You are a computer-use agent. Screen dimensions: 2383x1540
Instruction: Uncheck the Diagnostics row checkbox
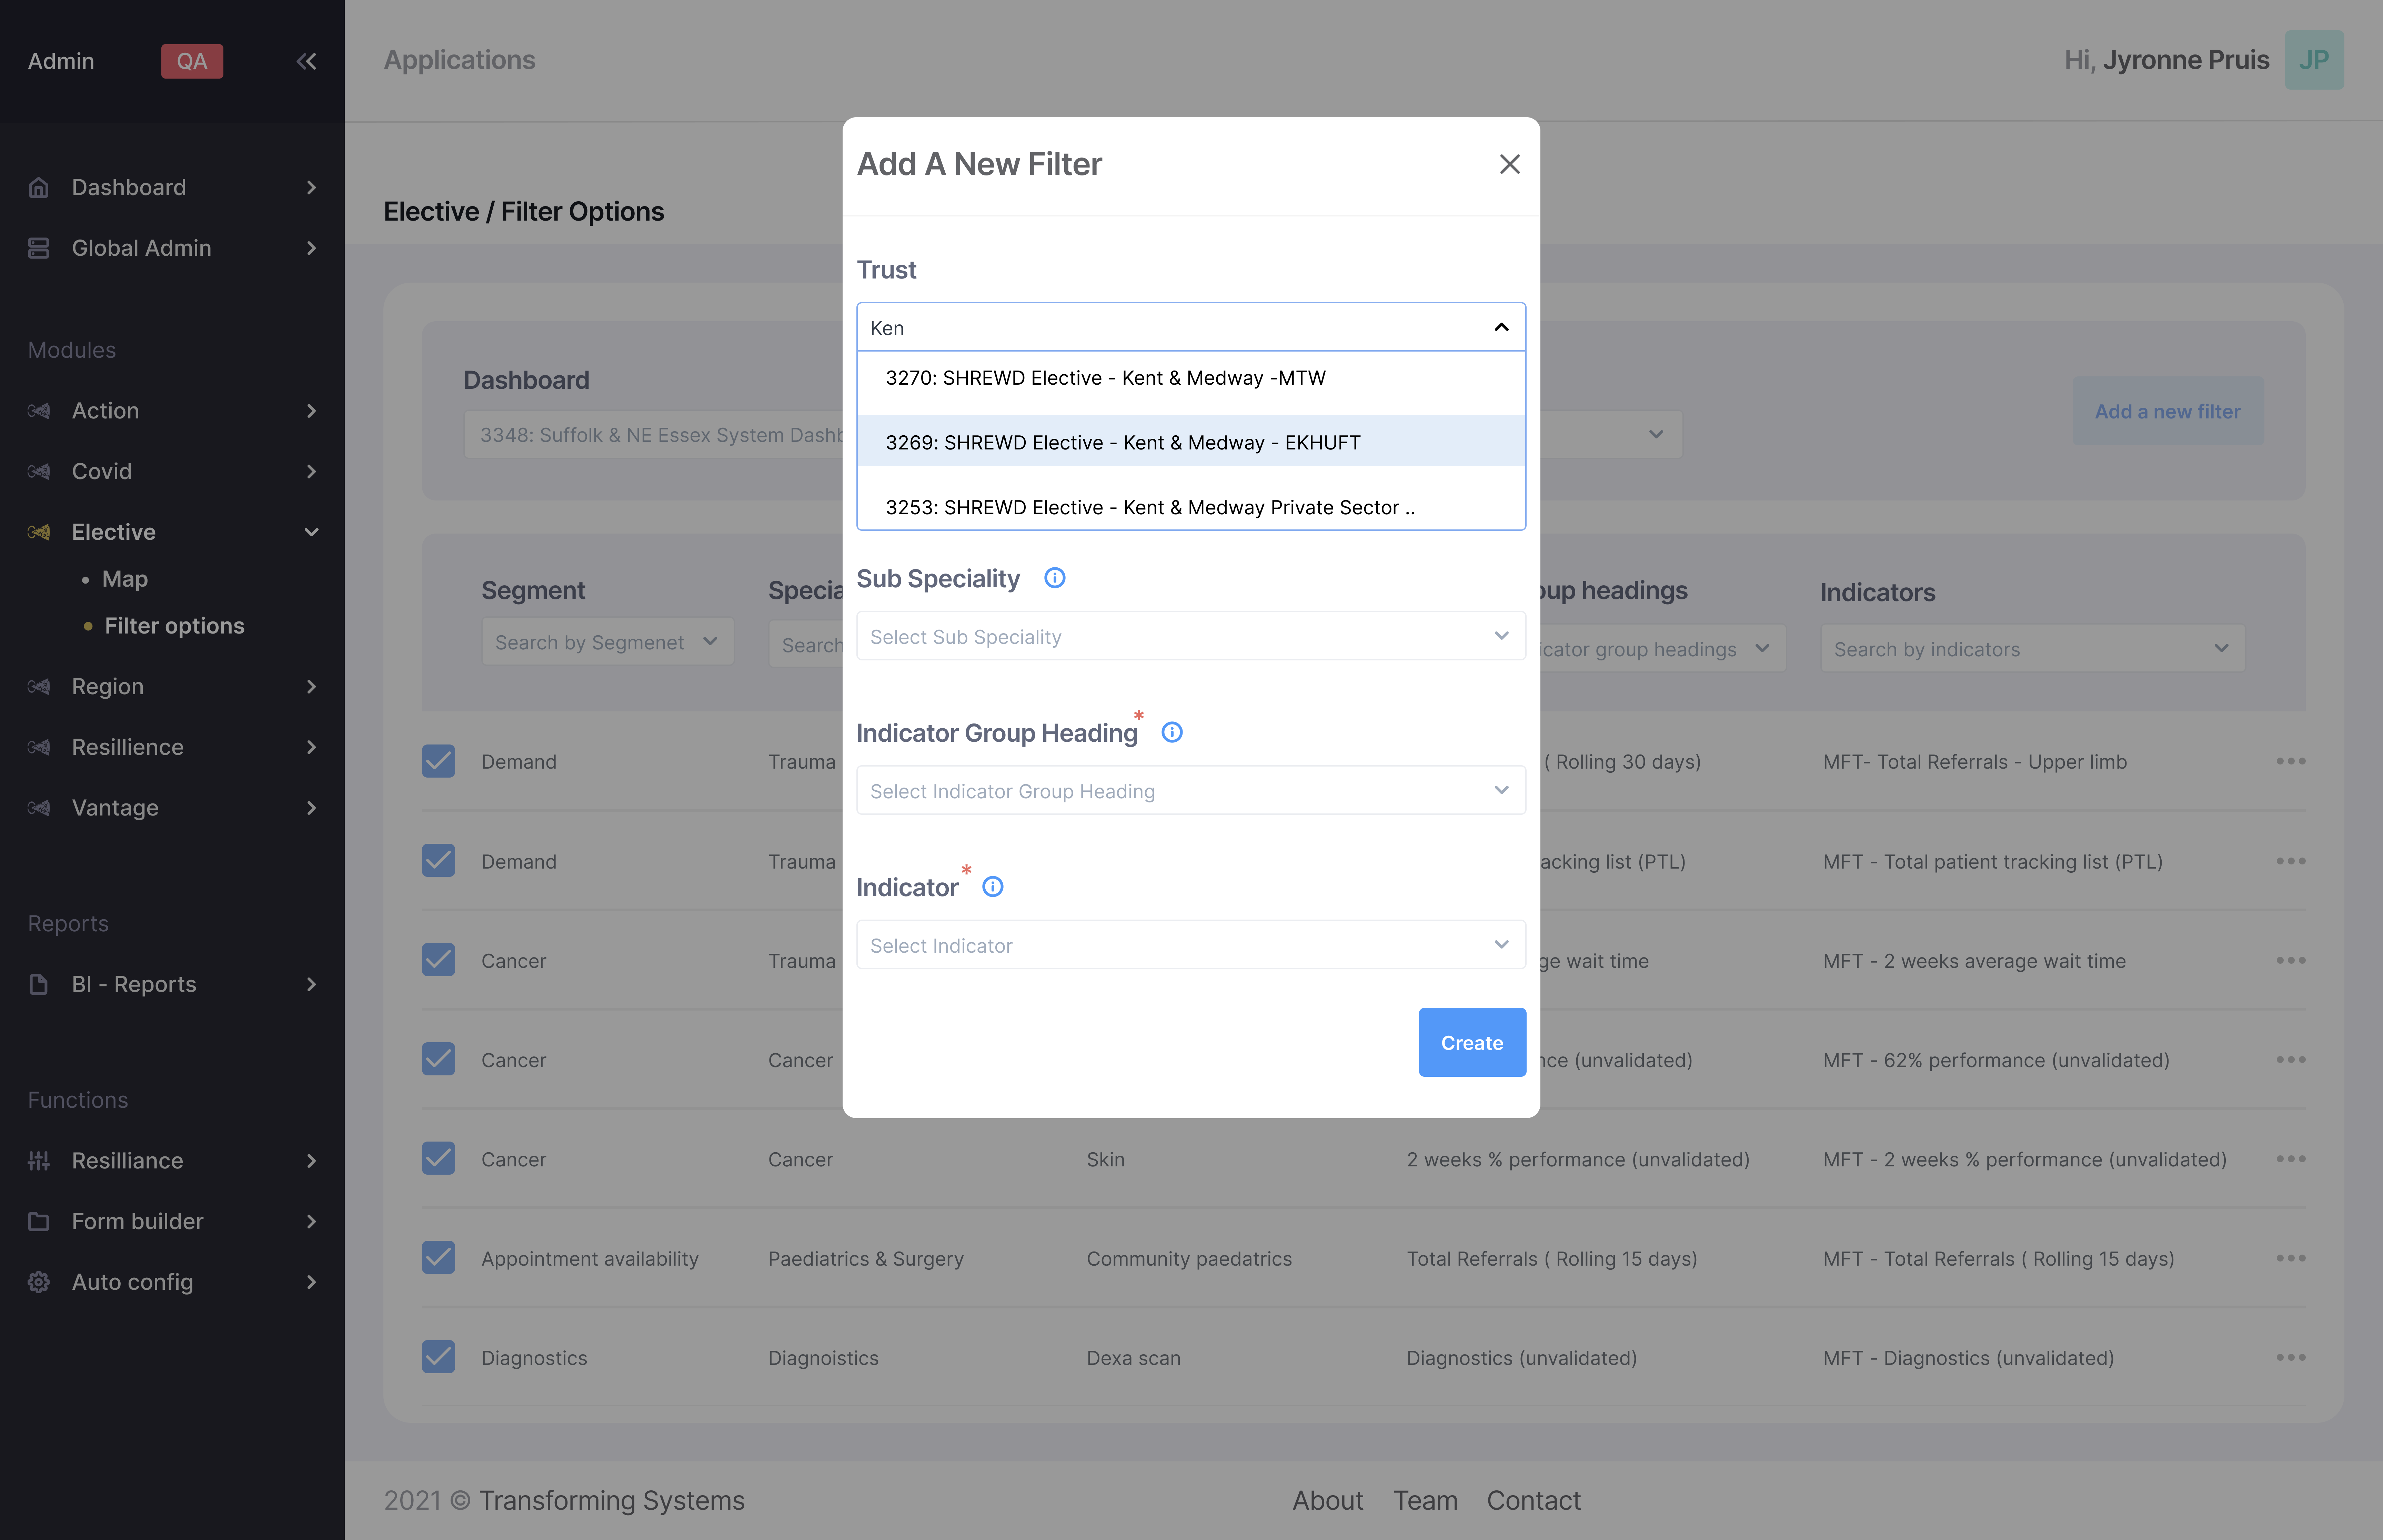[438, 1357]
